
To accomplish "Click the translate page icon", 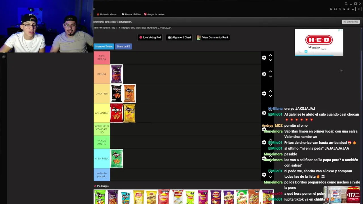I will coord(344,9).
